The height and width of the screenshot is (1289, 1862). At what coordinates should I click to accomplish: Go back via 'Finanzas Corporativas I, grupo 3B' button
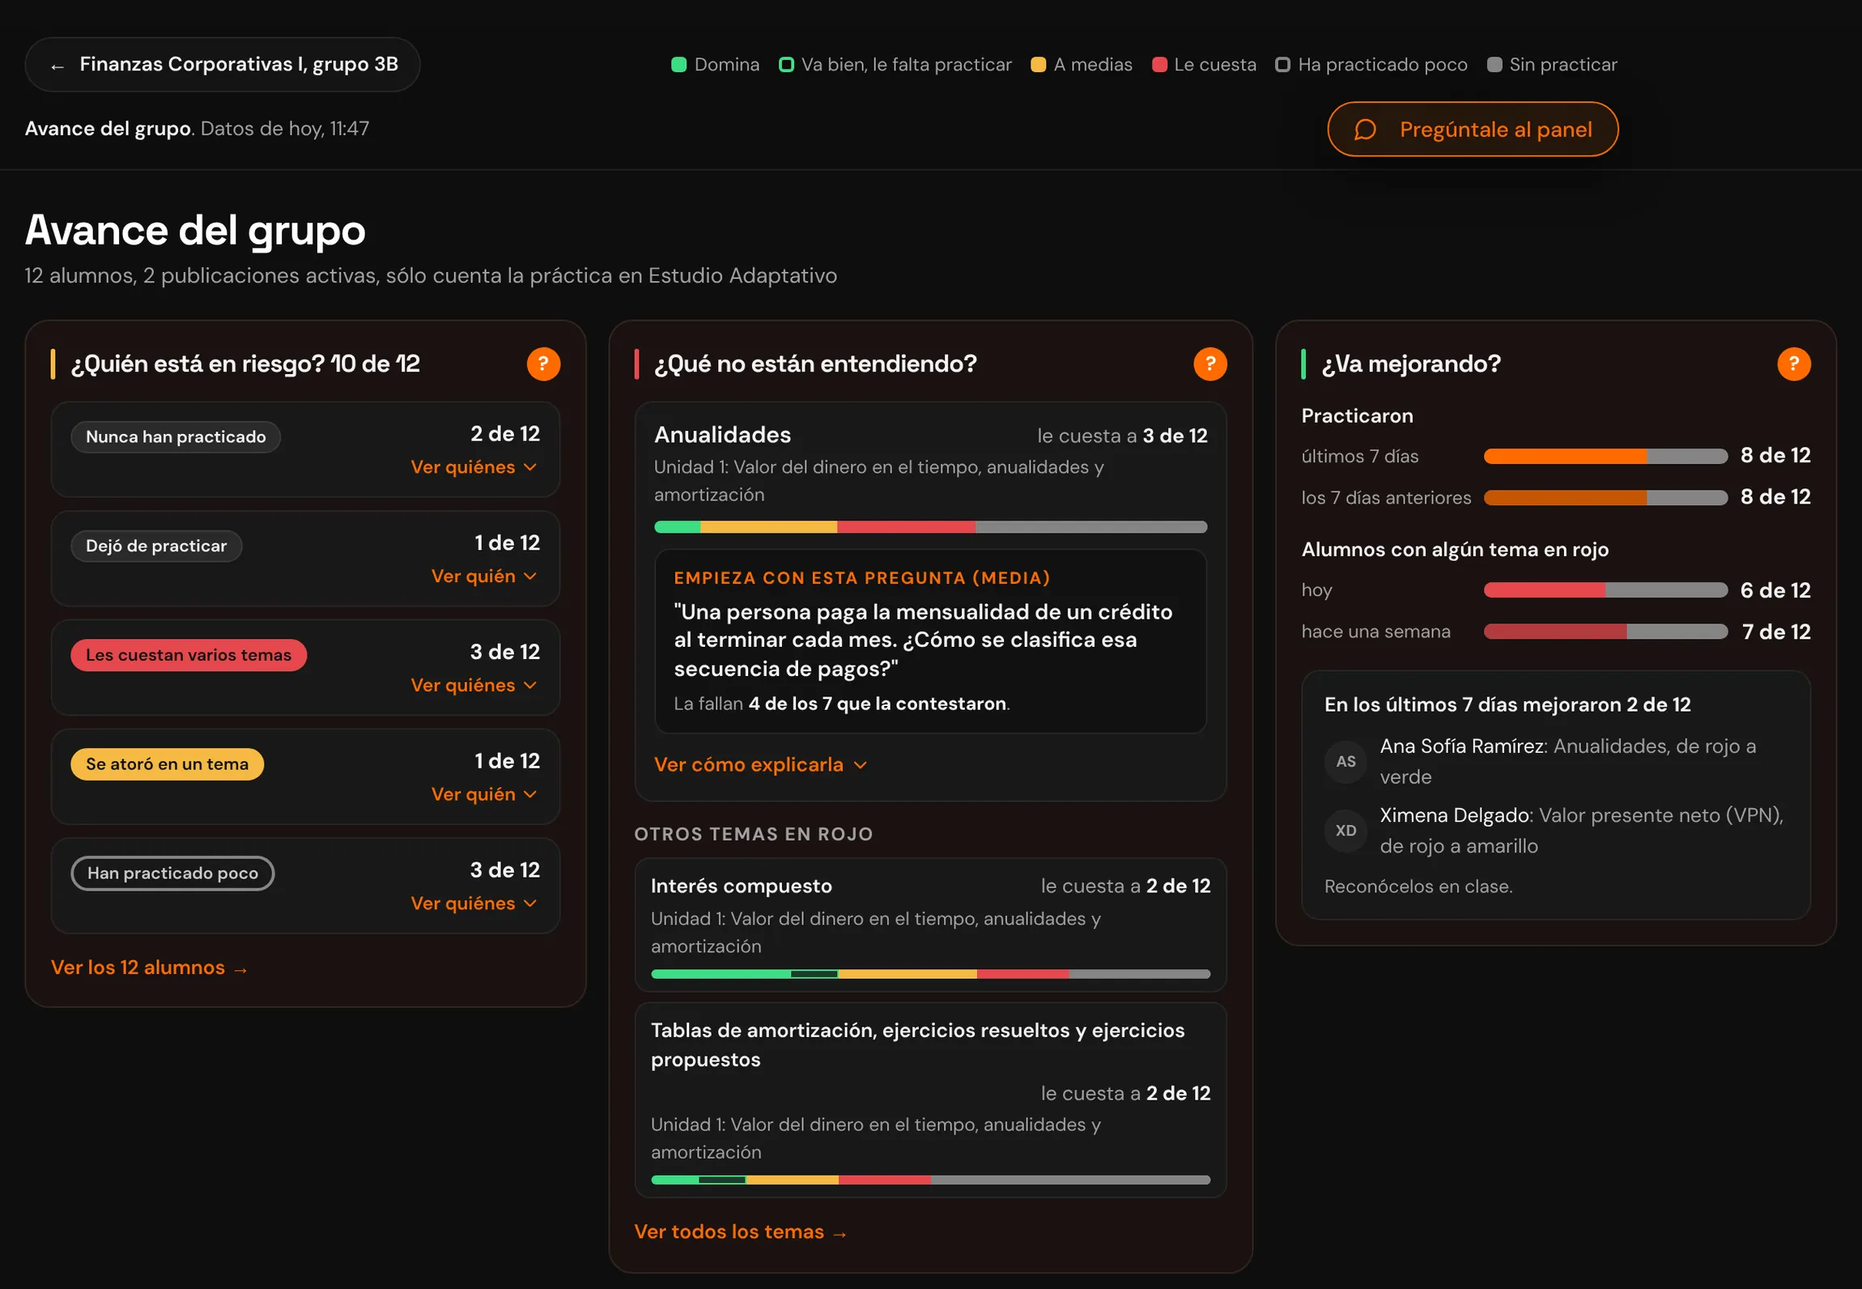[223, 65]
